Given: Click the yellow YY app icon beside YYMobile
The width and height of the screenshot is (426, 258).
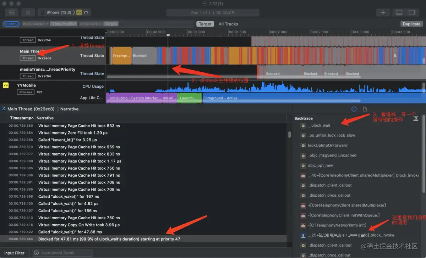Looking at the screenshot, I should (6, 85).
